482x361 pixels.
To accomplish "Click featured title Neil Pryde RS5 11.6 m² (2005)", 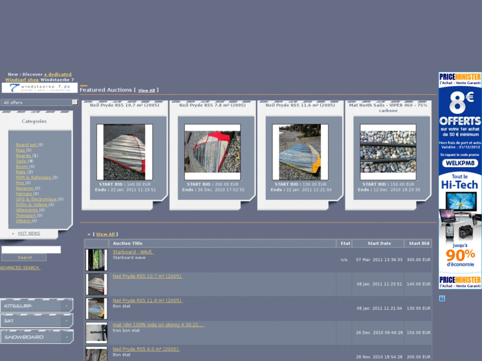I will pyautogui.click(x=300, y=105).
